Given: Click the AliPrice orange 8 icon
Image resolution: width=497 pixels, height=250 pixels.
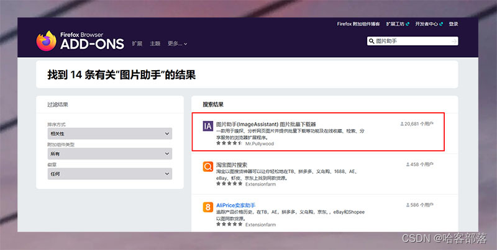Looking at the screenshot, I should pos(208,207).
